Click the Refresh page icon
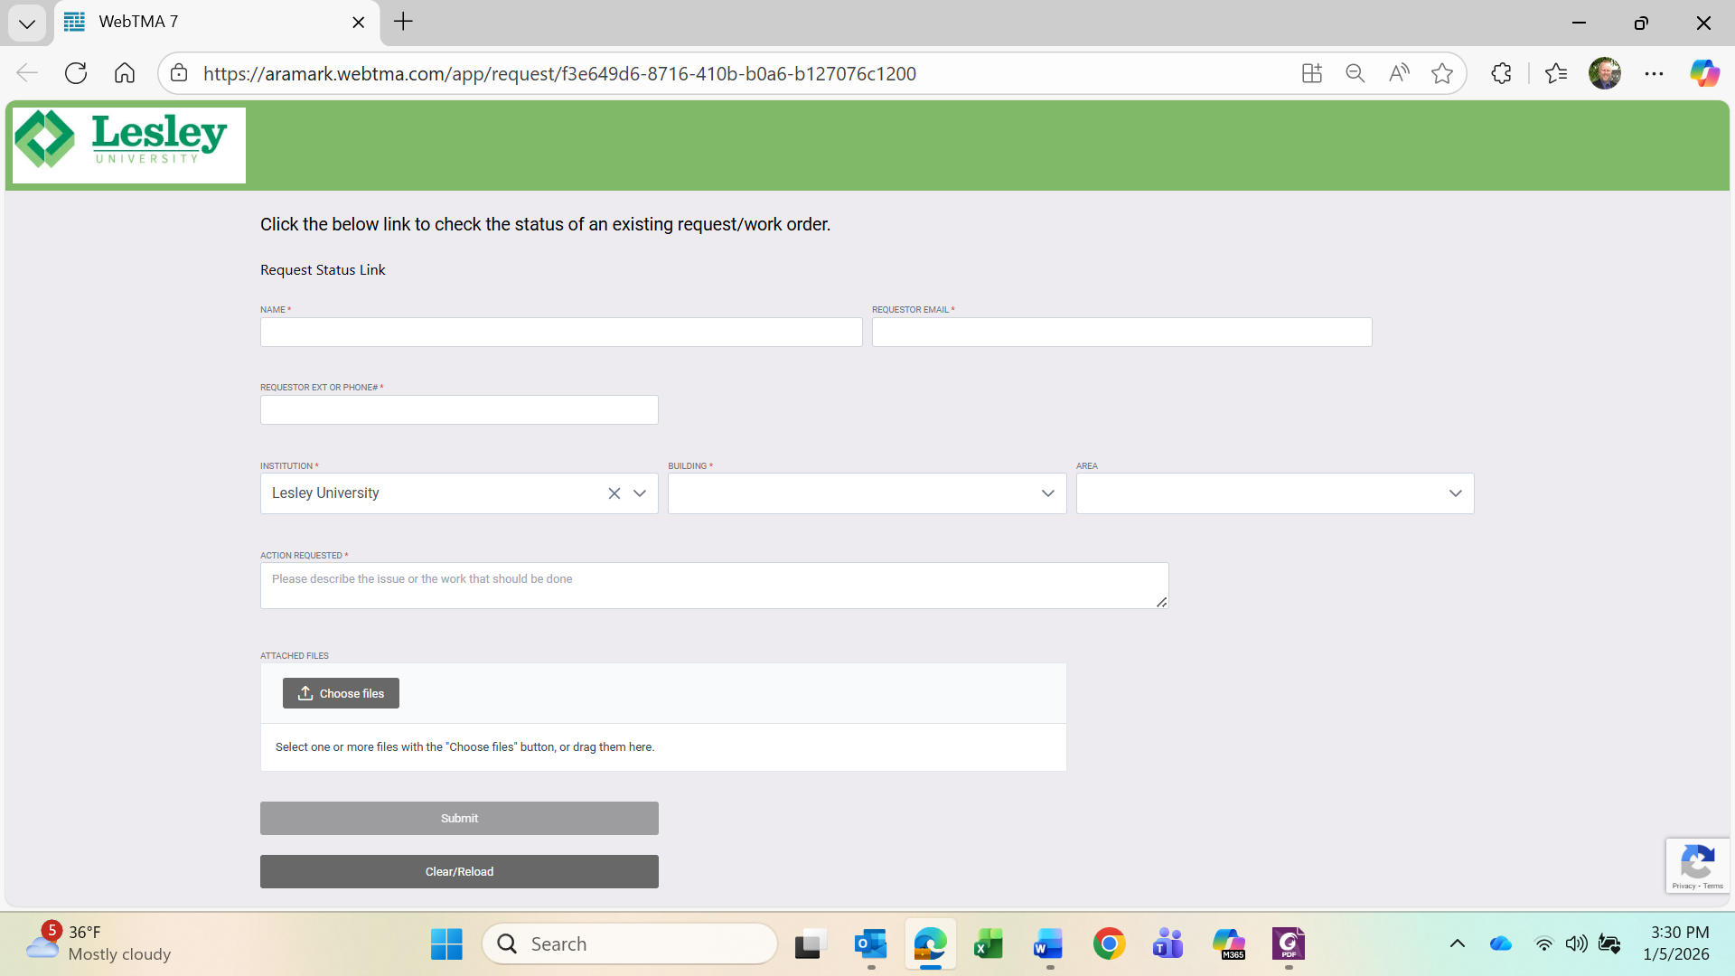This screenshot has width=1735, height=976. (x=76, y=73)
